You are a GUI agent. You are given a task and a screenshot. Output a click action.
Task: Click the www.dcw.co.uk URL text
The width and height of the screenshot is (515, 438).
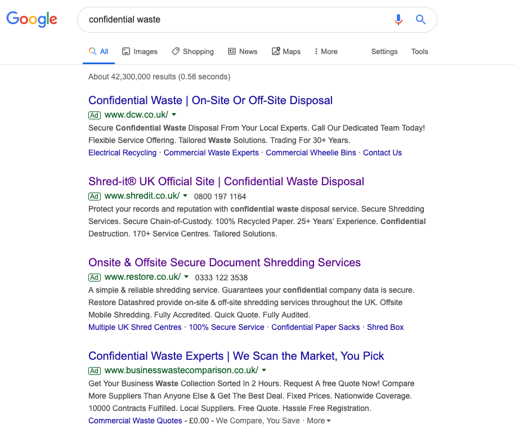point(136,115)
